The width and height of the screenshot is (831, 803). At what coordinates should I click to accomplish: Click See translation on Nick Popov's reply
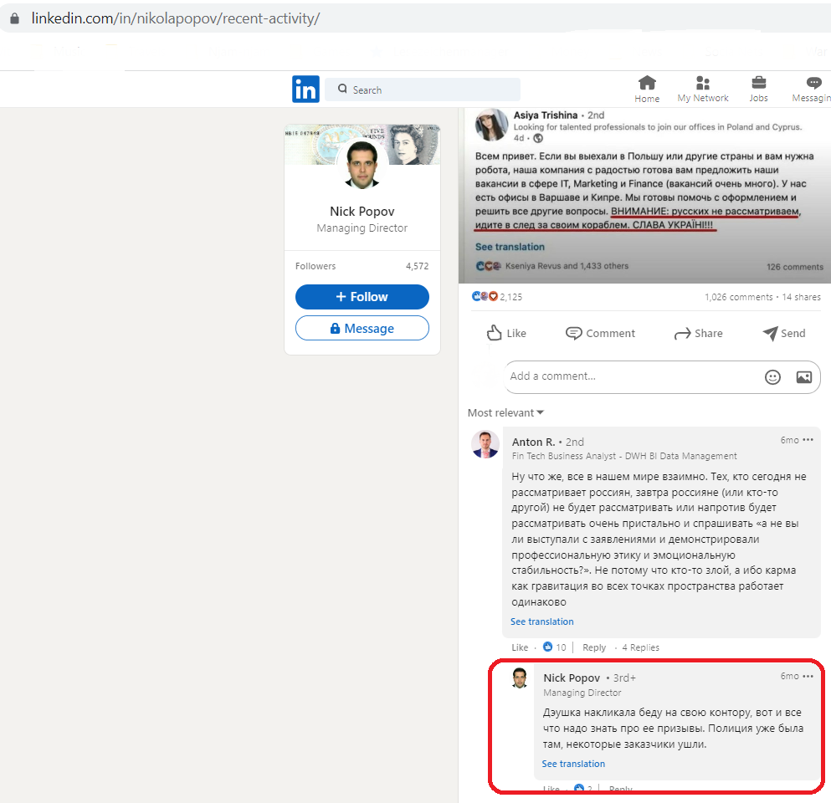pyautogui.click(x=573, y=764)
